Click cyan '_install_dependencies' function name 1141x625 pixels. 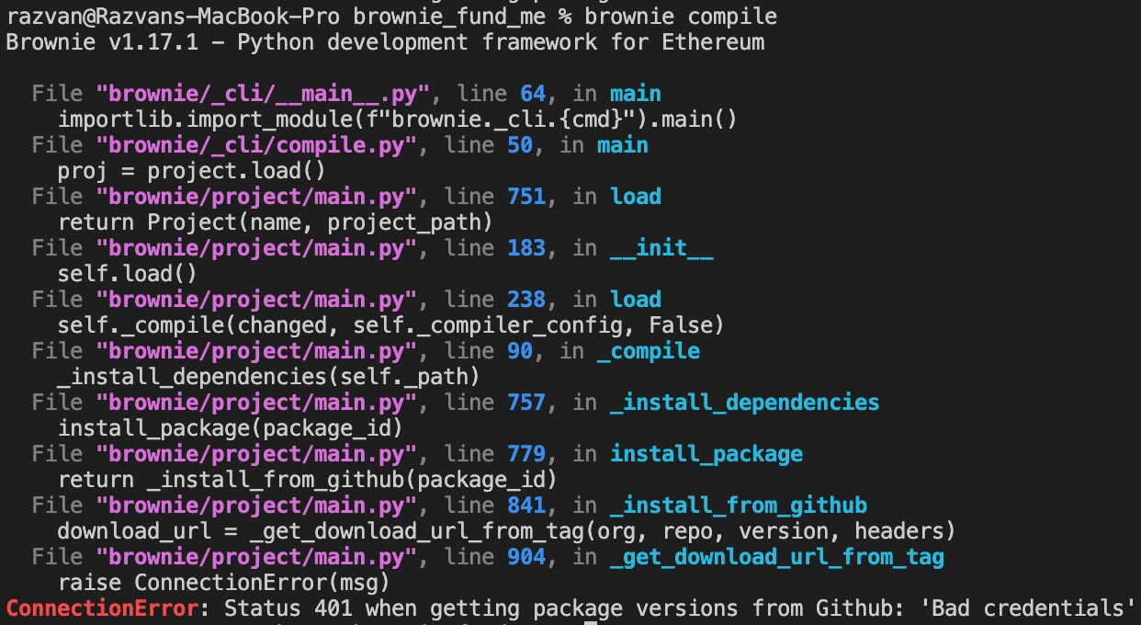(745, 403)
